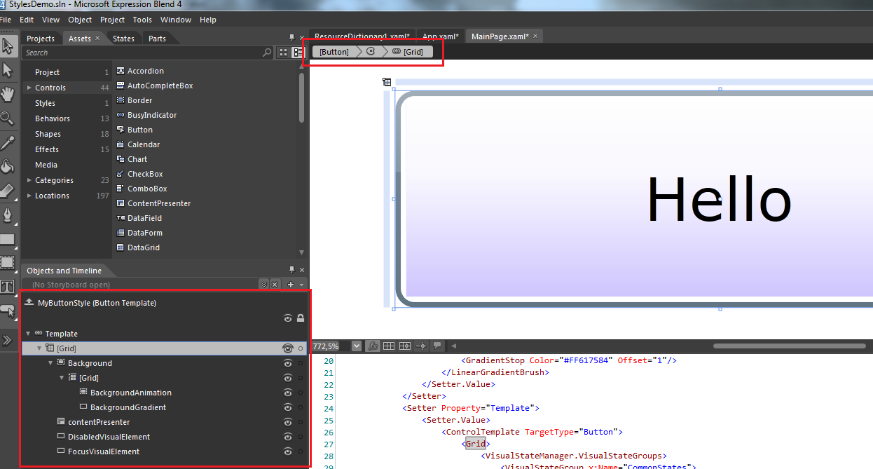
Task: Select the Selection arrow tool
Action: coord(8,46)
